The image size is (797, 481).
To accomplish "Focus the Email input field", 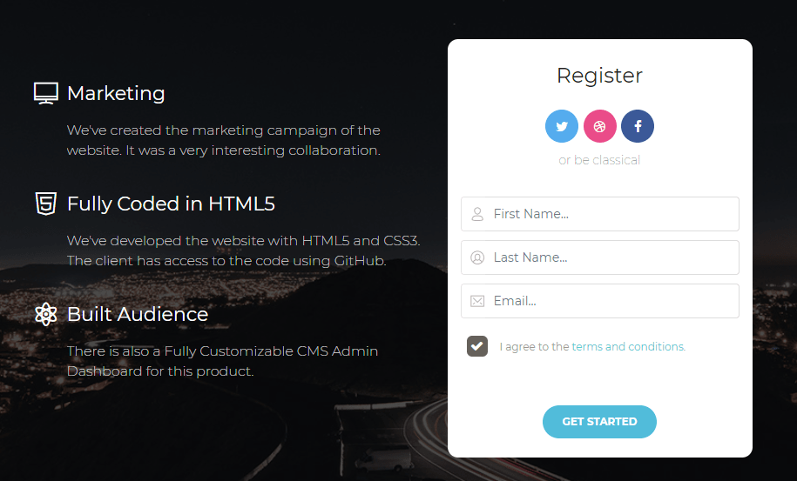I will [x=610, y=301].
